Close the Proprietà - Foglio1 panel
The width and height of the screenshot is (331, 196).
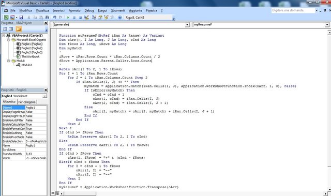click(46, 90)
